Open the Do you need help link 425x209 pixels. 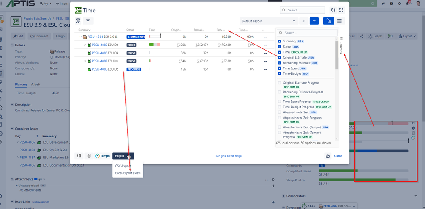[229, 156]
